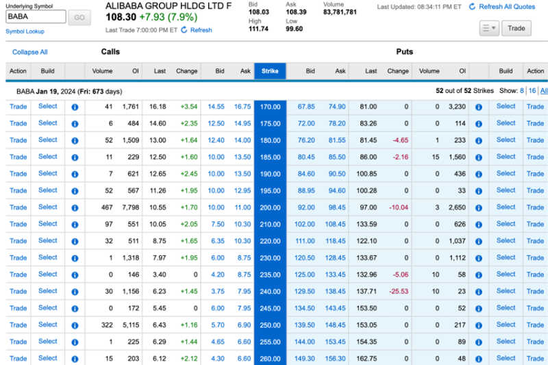This screenshot has height=365, width=548.
Task: Open puts info icon for 180.00 strike
Action: click(x=479, y=140)
